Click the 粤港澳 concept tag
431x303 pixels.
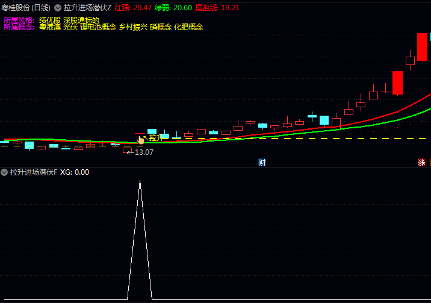50,27
